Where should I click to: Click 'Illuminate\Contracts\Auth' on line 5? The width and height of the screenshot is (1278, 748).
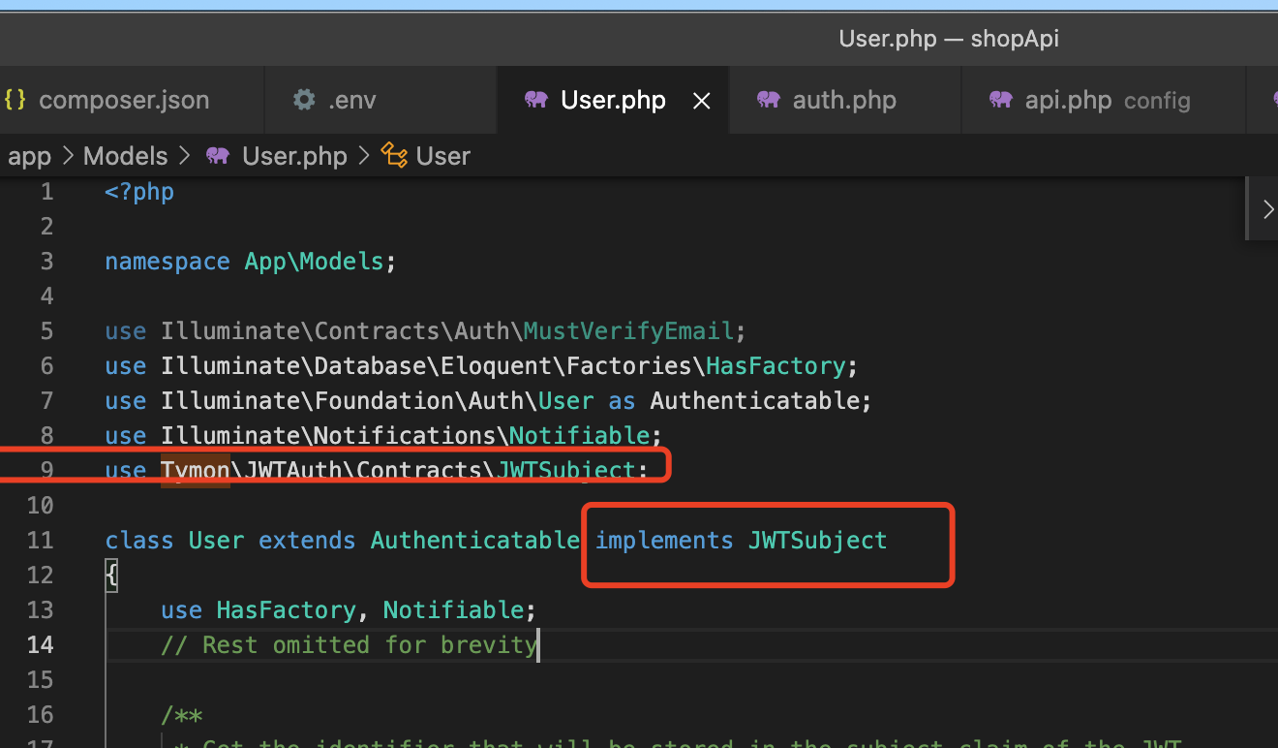[x=335, y=331]
